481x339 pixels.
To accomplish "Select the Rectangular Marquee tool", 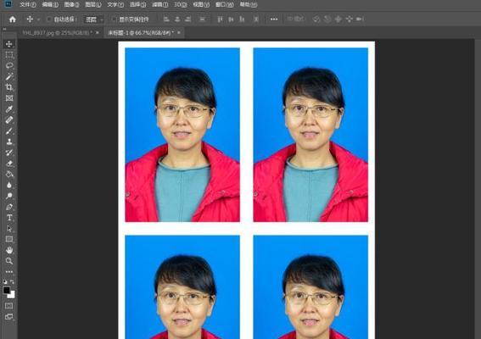I will click(x=9, y=55).
